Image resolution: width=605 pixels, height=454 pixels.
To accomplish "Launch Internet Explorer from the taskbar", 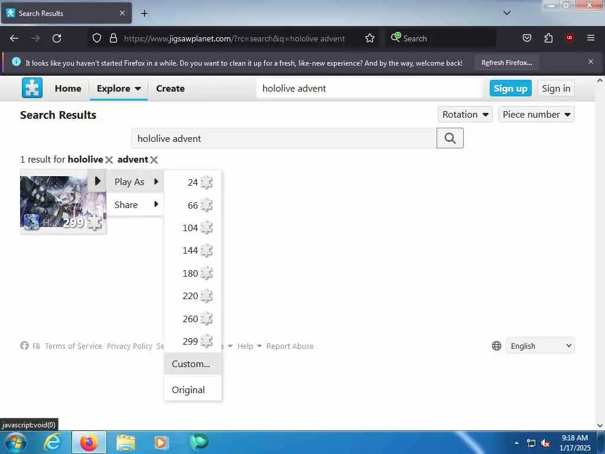I will (53, 442).
